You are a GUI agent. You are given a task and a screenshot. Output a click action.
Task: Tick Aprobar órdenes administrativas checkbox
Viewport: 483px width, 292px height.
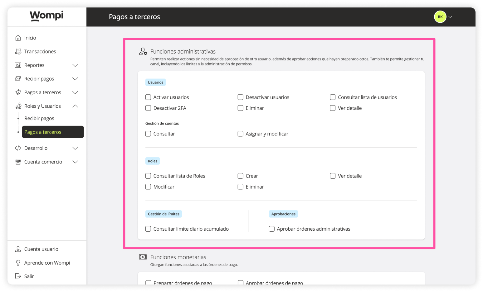click(x=272, y=229)
